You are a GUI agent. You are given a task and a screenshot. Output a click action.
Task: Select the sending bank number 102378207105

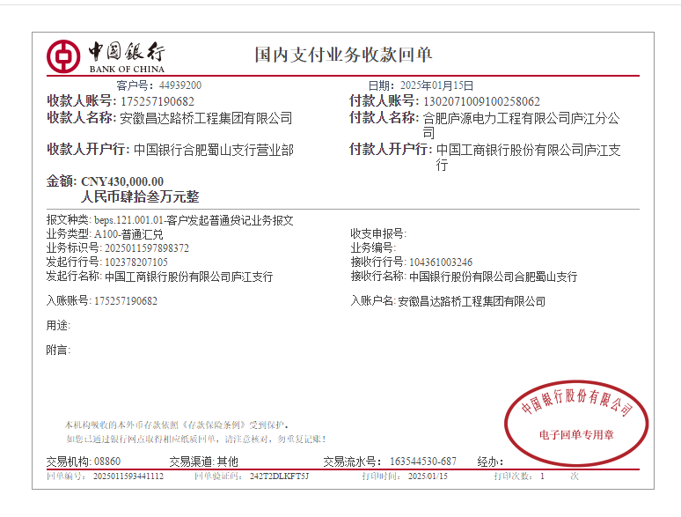coord(136,262)
